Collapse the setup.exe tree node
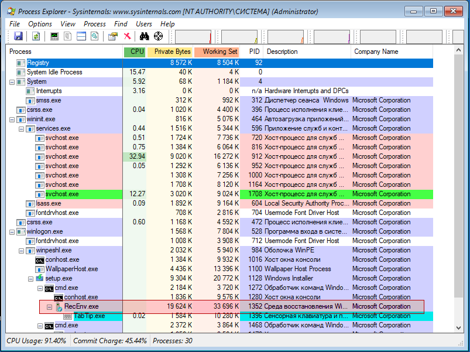Screen dimensions: 470x352 coord(30,279)
